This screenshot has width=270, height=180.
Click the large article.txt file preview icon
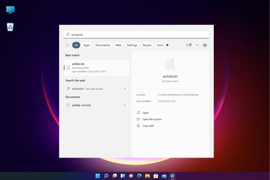coord(170,64)
